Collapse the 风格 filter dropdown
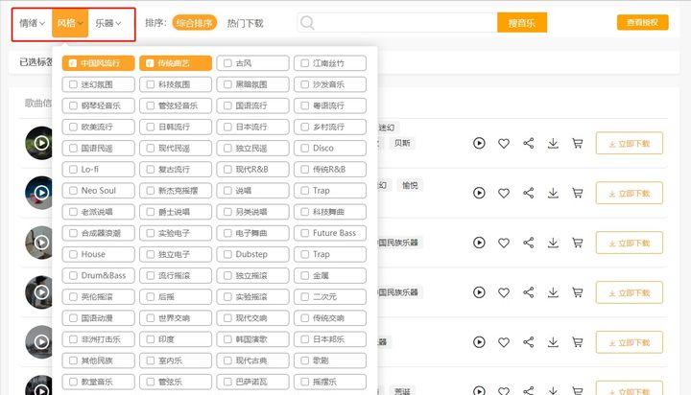The image size is (691, 395). (x=70, y=22)
